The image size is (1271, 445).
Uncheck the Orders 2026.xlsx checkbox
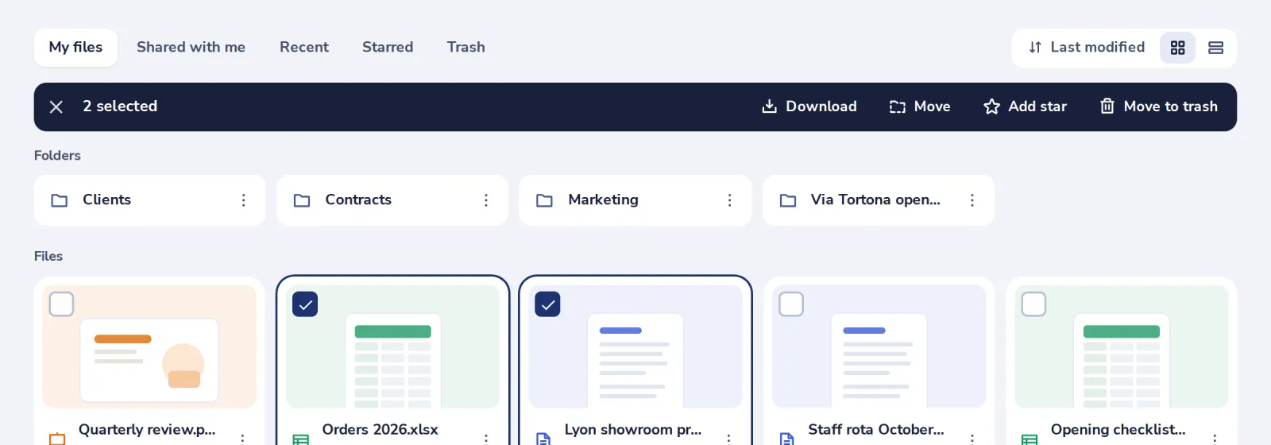(x=305, y=304)
